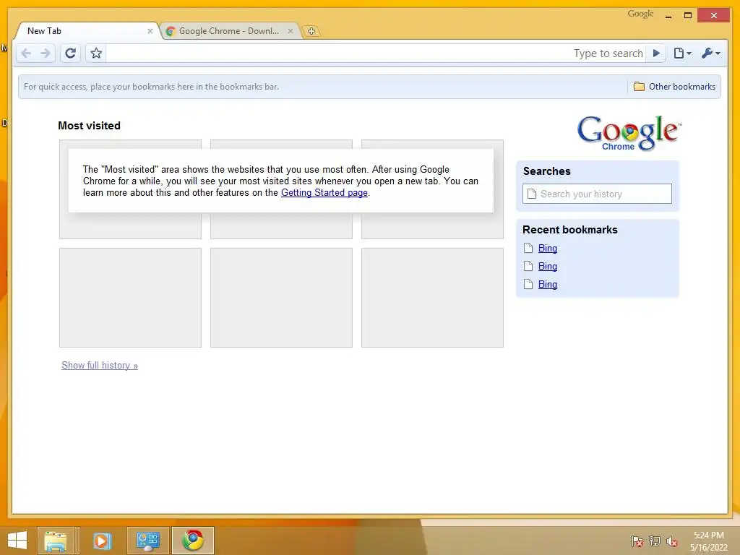Focus the address bar input
Viewport: 740px width, 555px height.
[x=377, y=53]
